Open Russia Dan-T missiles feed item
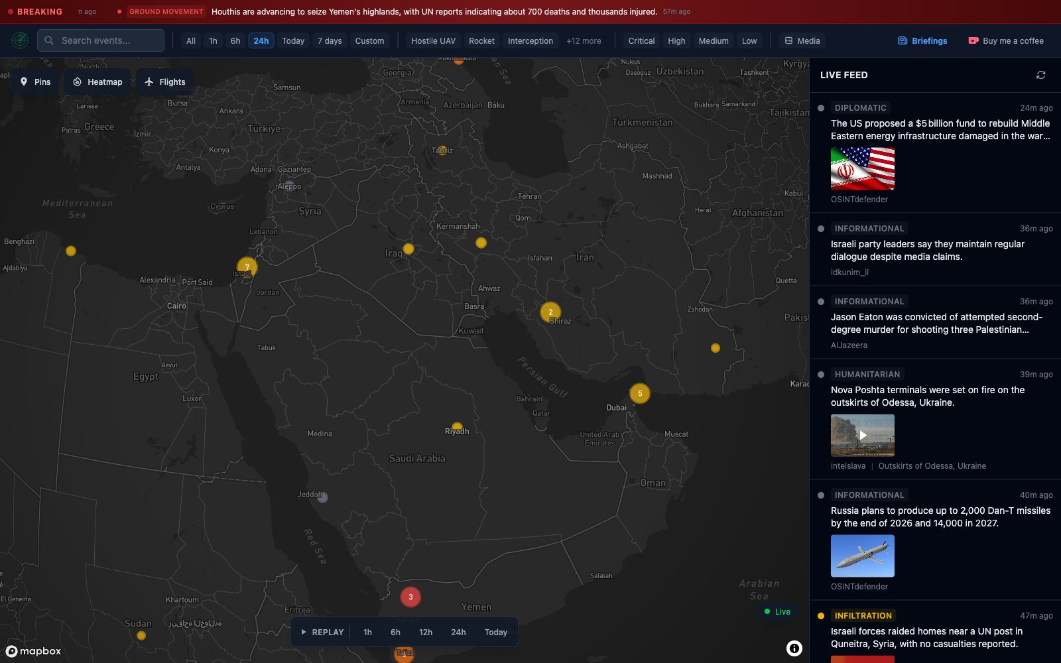The width and height of the screenshot is (1061, 663). point(935,540)
